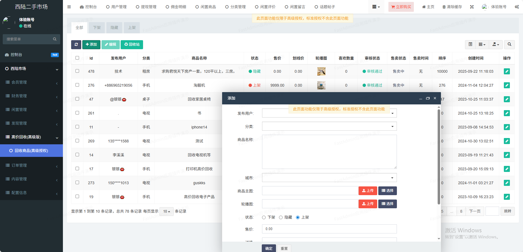Switch to the 下架 tab
Viewport: 523px width, 252px height.
click(97, 28)
